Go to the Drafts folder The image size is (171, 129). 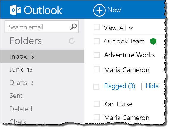tap(42, 83)
